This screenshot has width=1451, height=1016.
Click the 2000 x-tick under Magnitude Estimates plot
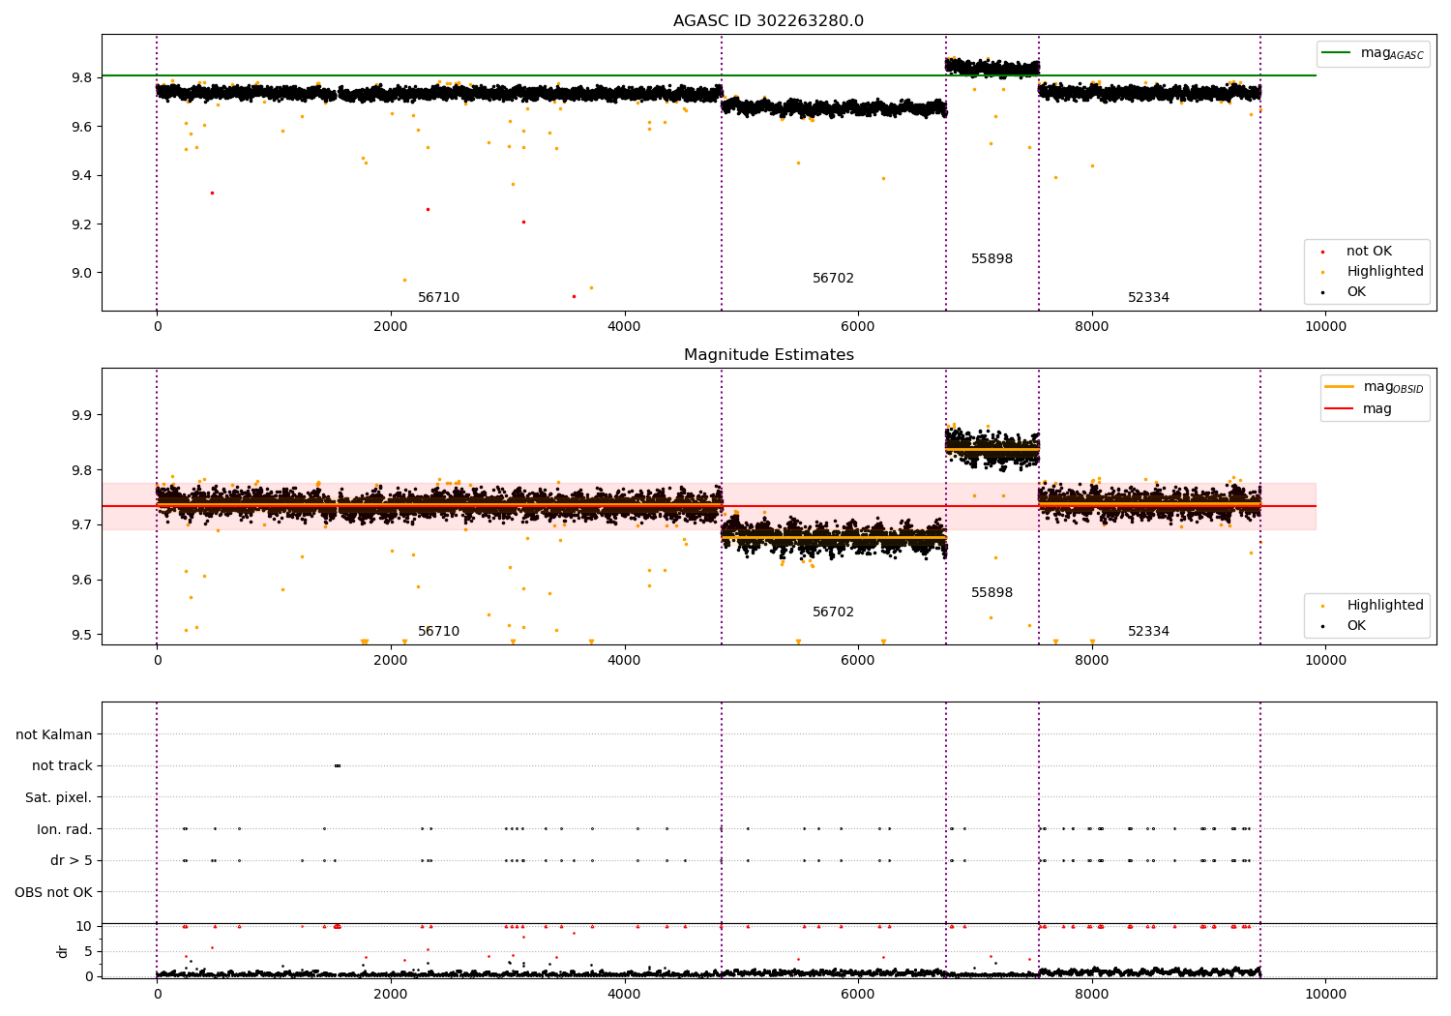[x=391, y=661]
